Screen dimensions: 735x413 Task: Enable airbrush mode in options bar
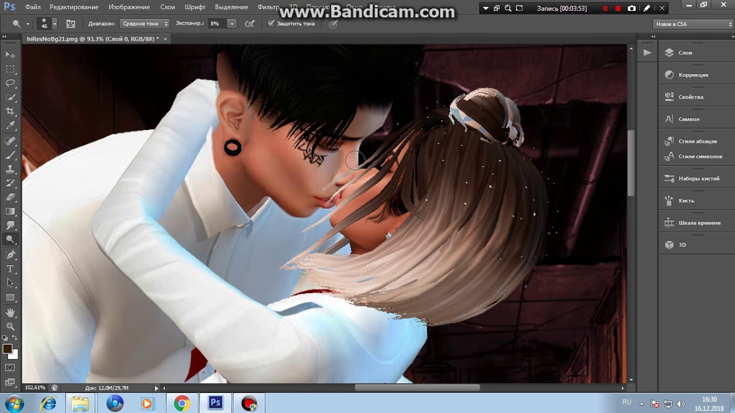tap(249, 24)
